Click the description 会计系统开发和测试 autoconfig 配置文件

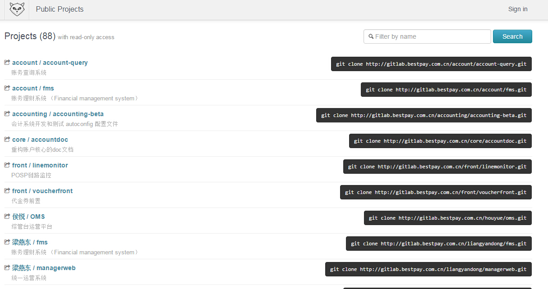[x=64, y=124]
